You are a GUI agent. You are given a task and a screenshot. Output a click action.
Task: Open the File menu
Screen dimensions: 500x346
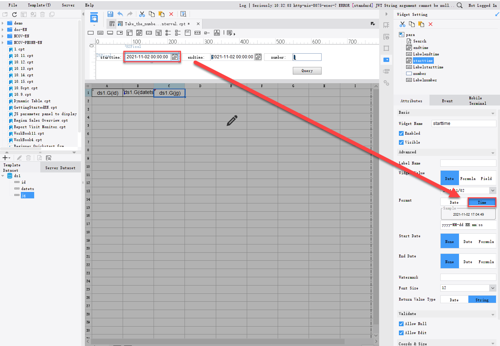point(13,5)
